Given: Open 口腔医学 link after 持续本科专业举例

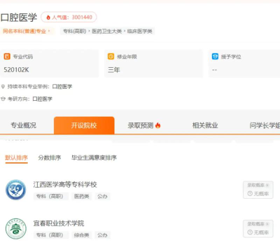Looking at the screenshot, I should pyautogui.click(x=62, y=87).
